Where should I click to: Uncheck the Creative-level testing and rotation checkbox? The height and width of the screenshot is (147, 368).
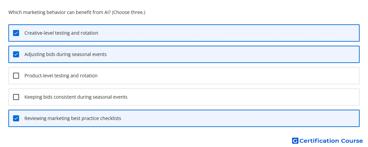click(x=16, y=33)
